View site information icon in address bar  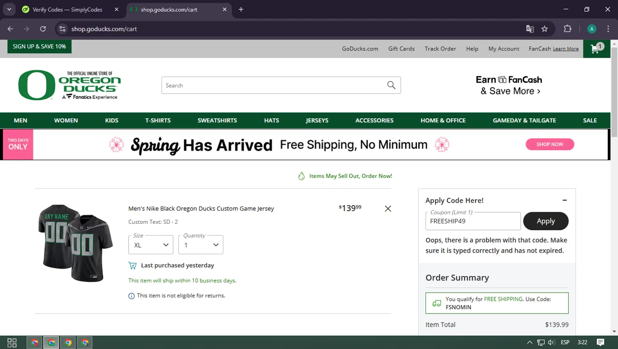click(x=62, y=29)
